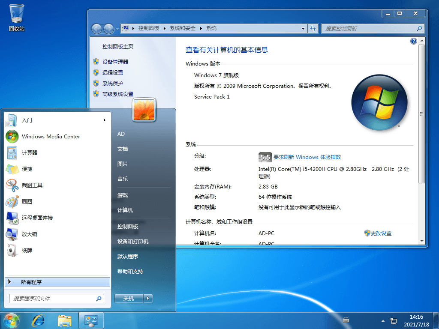Open Sticky Notes (便笺) icon
Viewport: 439px width, 329px height.
click(12, 169)
